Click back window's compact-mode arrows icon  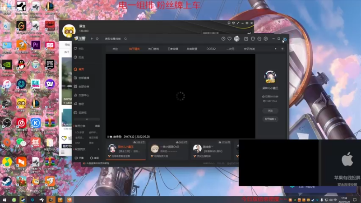point(238,23)
